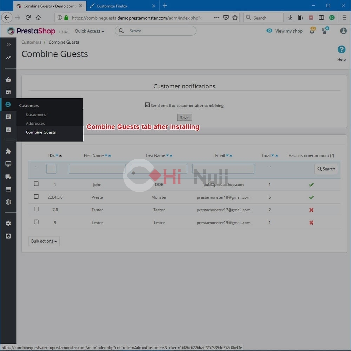The height and width of the screenshot is (351, 351).
Task: Toggle the Firefox sidebar view icon
Action: tap(322, 18)
